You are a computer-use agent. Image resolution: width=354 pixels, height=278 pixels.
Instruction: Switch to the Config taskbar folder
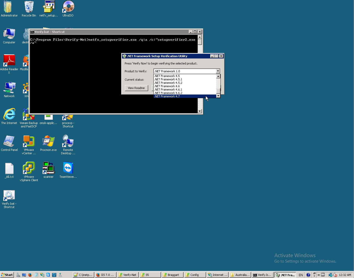[x=195, y=275]
